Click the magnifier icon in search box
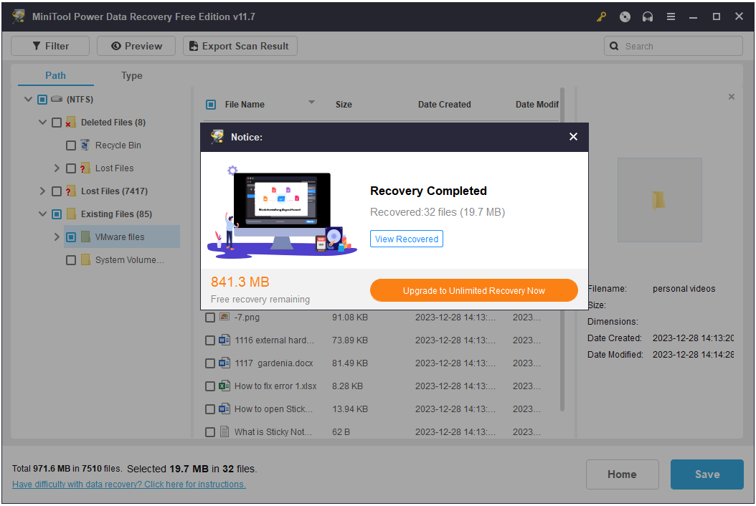This screenshot has height=506, width=756. [614, 47]
